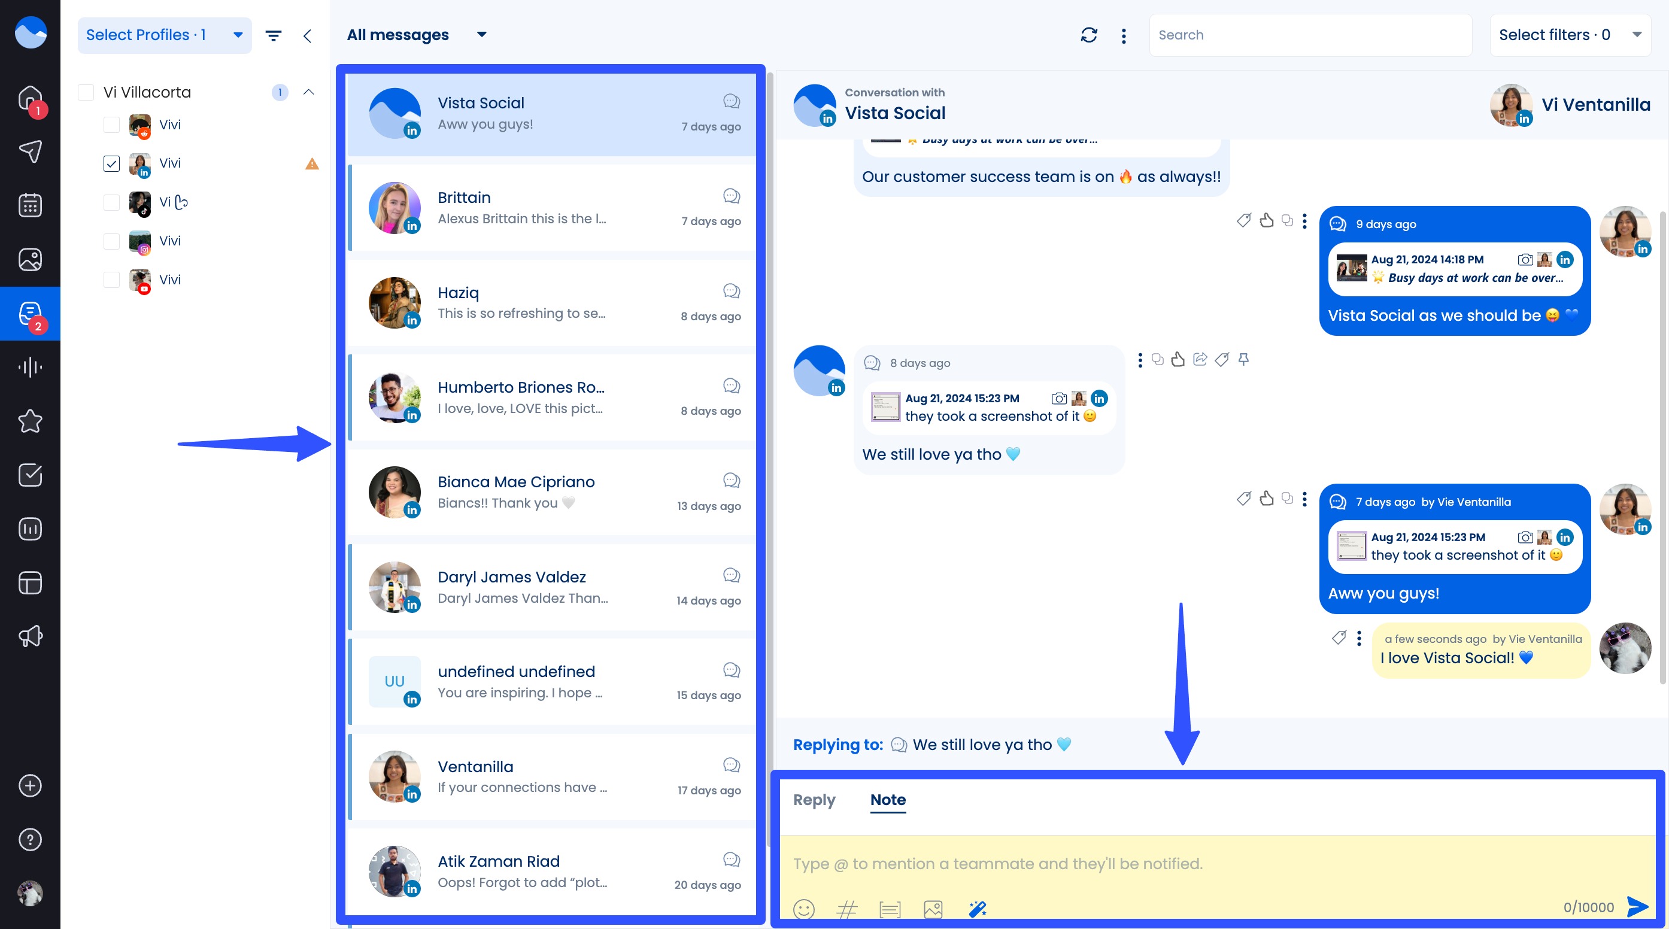Select the Note tab
The height and width of the screenshot is (929, 1669).
pyautogui.click(x=887, y=800)
